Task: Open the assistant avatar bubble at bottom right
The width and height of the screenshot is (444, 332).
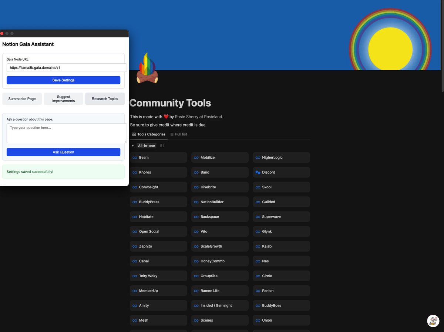Action: [x=433, y=321]
